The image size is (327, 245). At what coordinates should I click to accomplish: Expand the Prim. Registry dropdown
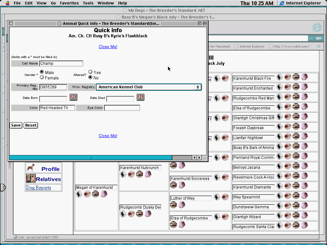click(198, 87)
